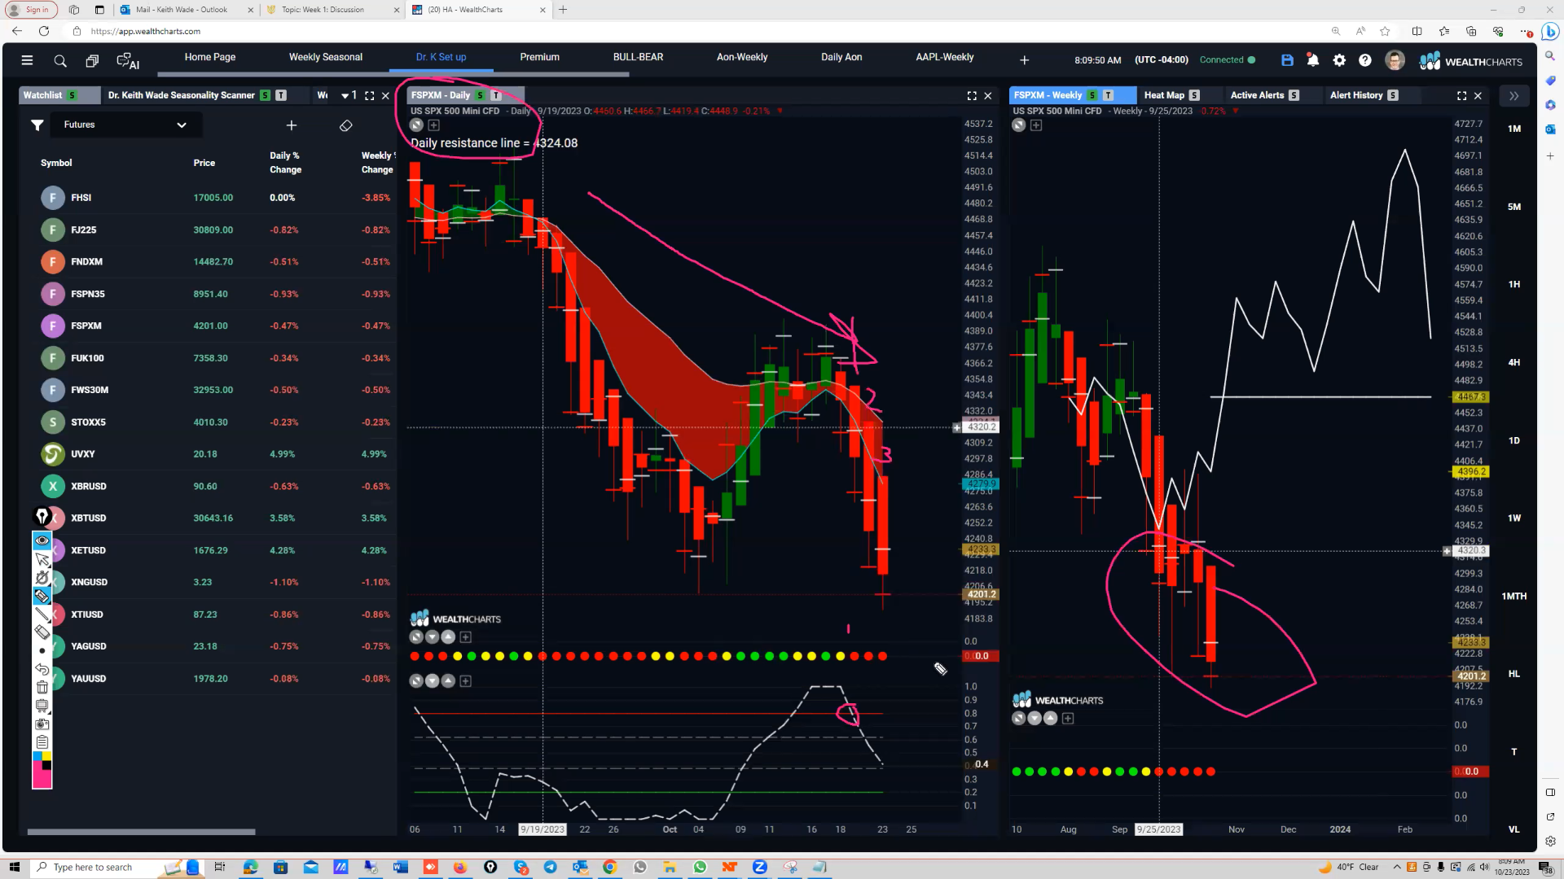Select the highlighter marker tool
This screenshot has height=879, width=1564.
pos(42,597)
